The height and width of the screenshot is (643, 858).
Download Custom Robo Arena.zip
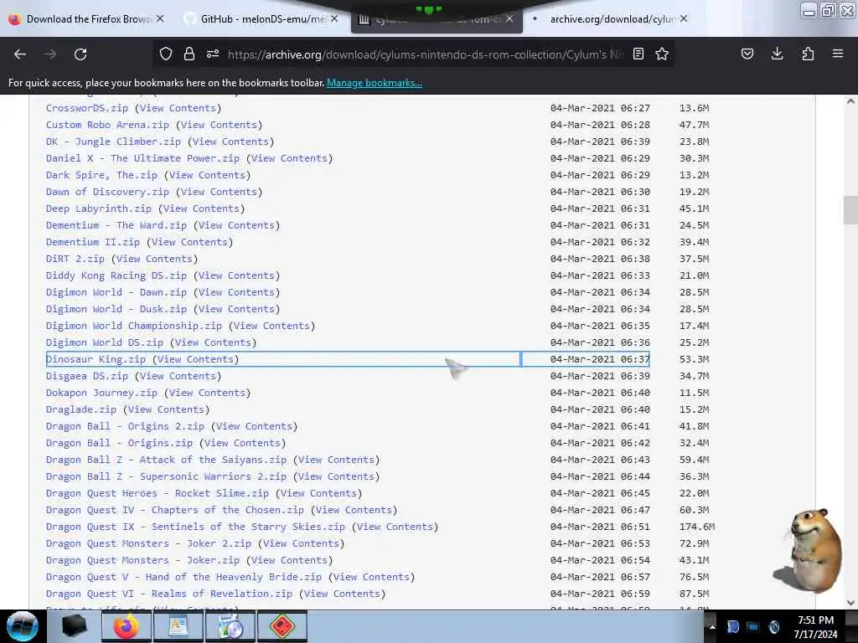click(x=107, y=125)
